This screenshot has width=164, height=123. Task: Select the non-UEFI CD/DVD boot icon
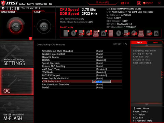point(119,33)
